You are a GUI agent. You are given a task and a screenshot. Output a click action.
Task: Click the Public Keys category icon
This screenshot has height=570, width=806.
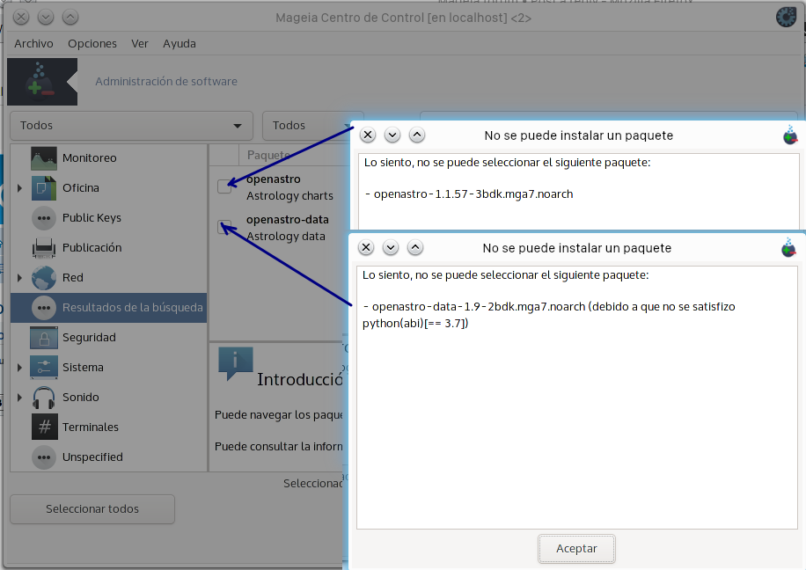tap(44, 218)
